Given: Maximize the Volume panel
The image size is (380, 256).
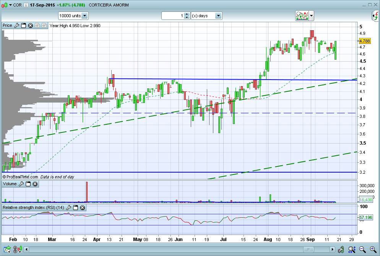Looking at the screenshot, I should tap(28, 184).
